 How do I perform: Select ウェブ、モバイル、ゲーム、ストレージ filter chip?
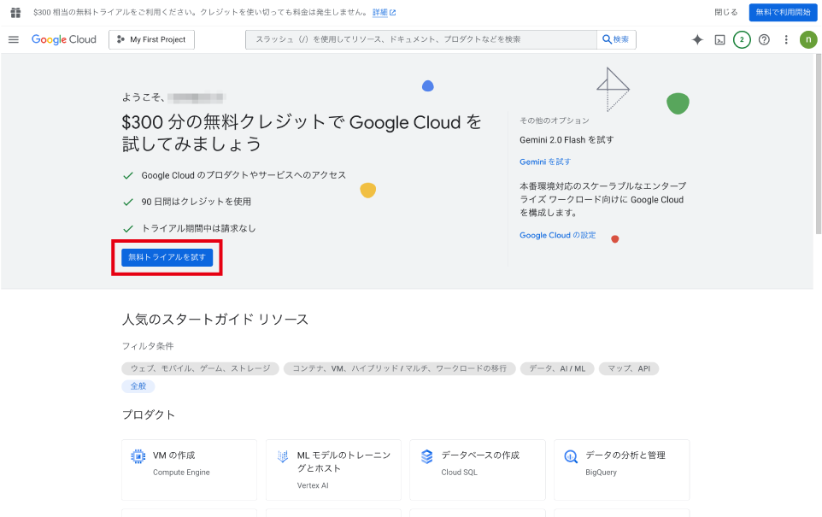point(201,368)
